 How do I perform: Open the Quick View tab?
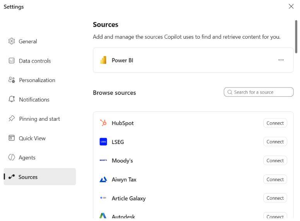click(x=39, y=138)
